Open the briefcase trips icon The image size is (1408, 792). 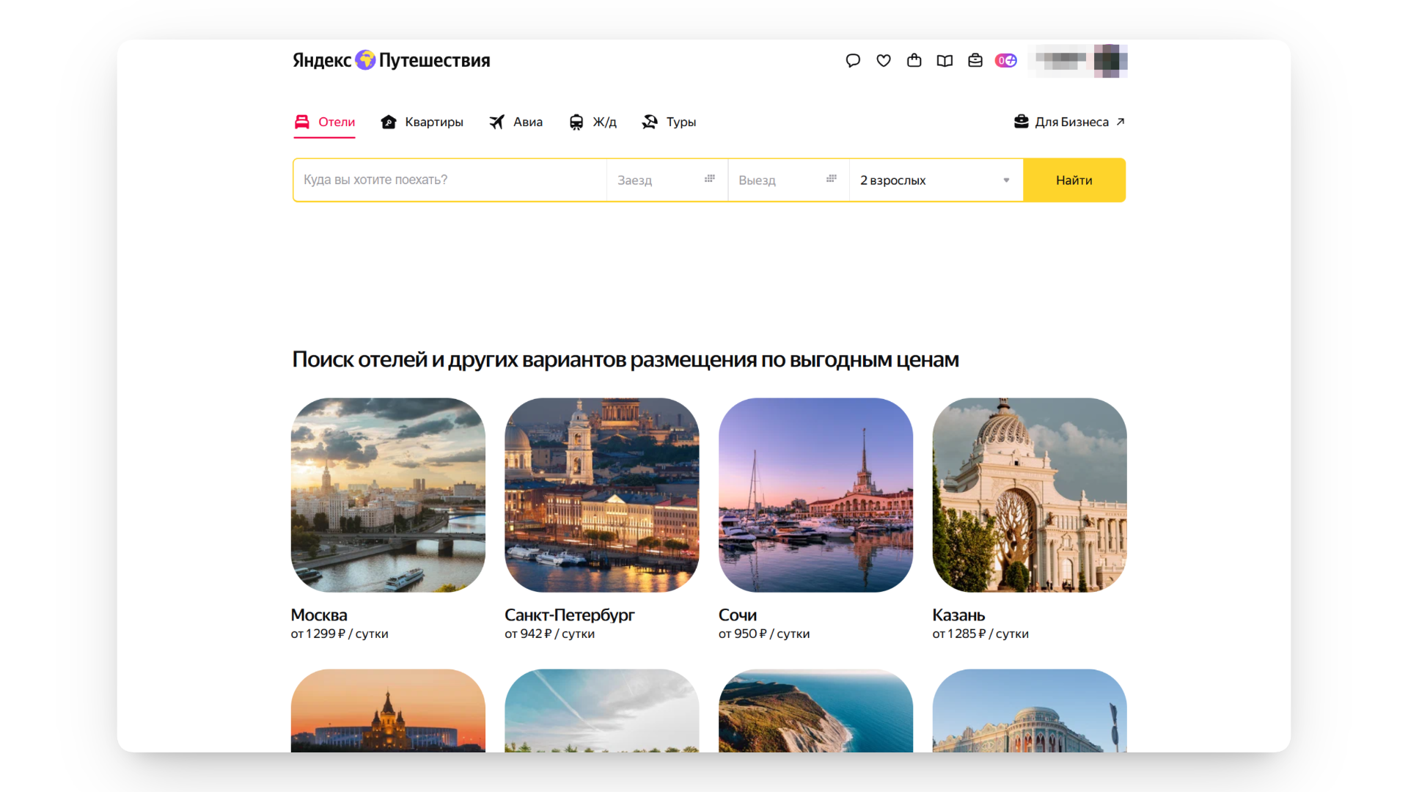click(x=975, y=61)
